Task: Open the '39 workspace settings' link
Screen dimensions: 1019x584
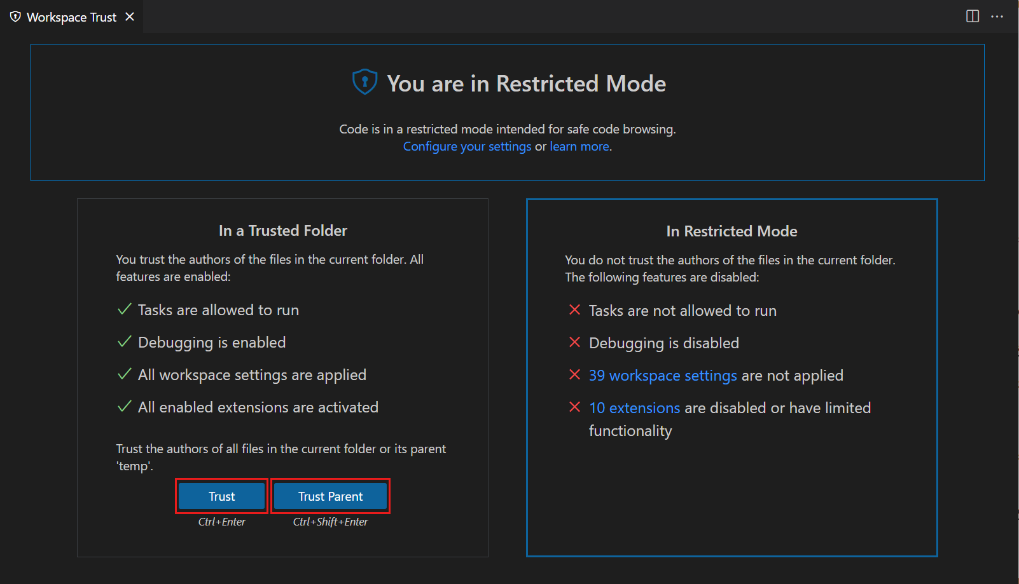Action: pyautogui.click(x=662, y=376)
